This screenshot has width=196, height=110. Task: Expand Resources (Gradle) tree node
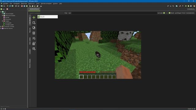[x=2, y=16]
